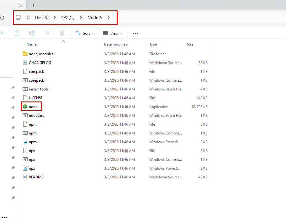Select the npx Windows Command script icon
This screenshot has width=286, height=218.
[25, 159]
